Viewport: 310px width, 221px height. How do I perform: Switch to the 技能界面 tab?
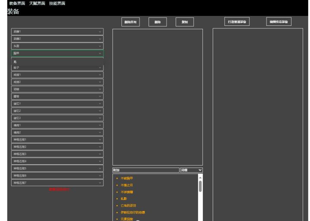(x=57, y=3)
